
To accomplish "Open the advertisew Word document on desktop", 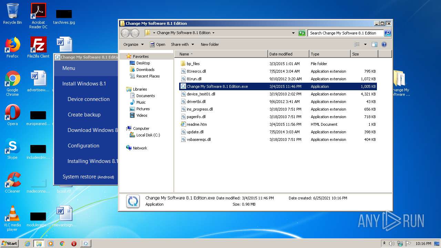I will point(38,81).
